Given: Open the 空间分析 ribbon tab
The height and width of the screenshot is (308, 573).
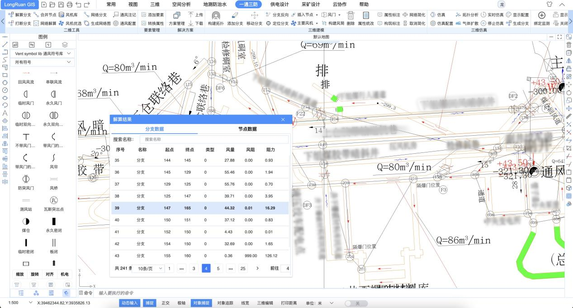Looking at the screenshot, I should 181,5.
